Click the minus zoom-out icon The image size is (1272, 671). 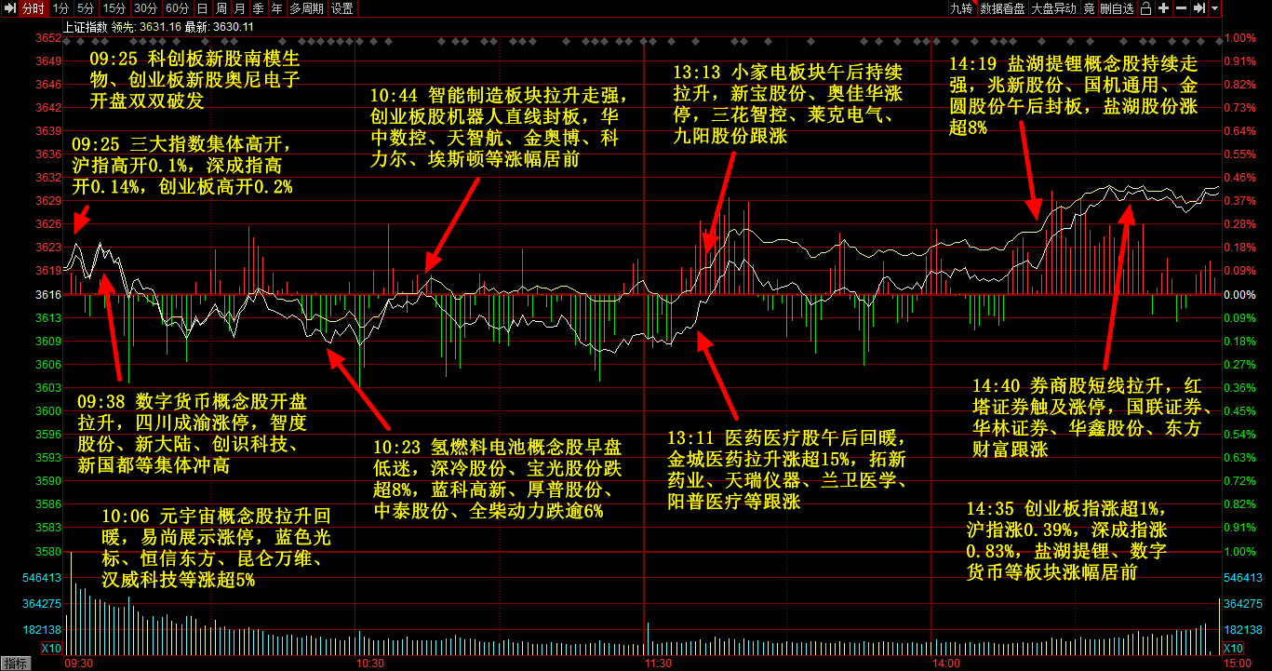point(1181,8)
